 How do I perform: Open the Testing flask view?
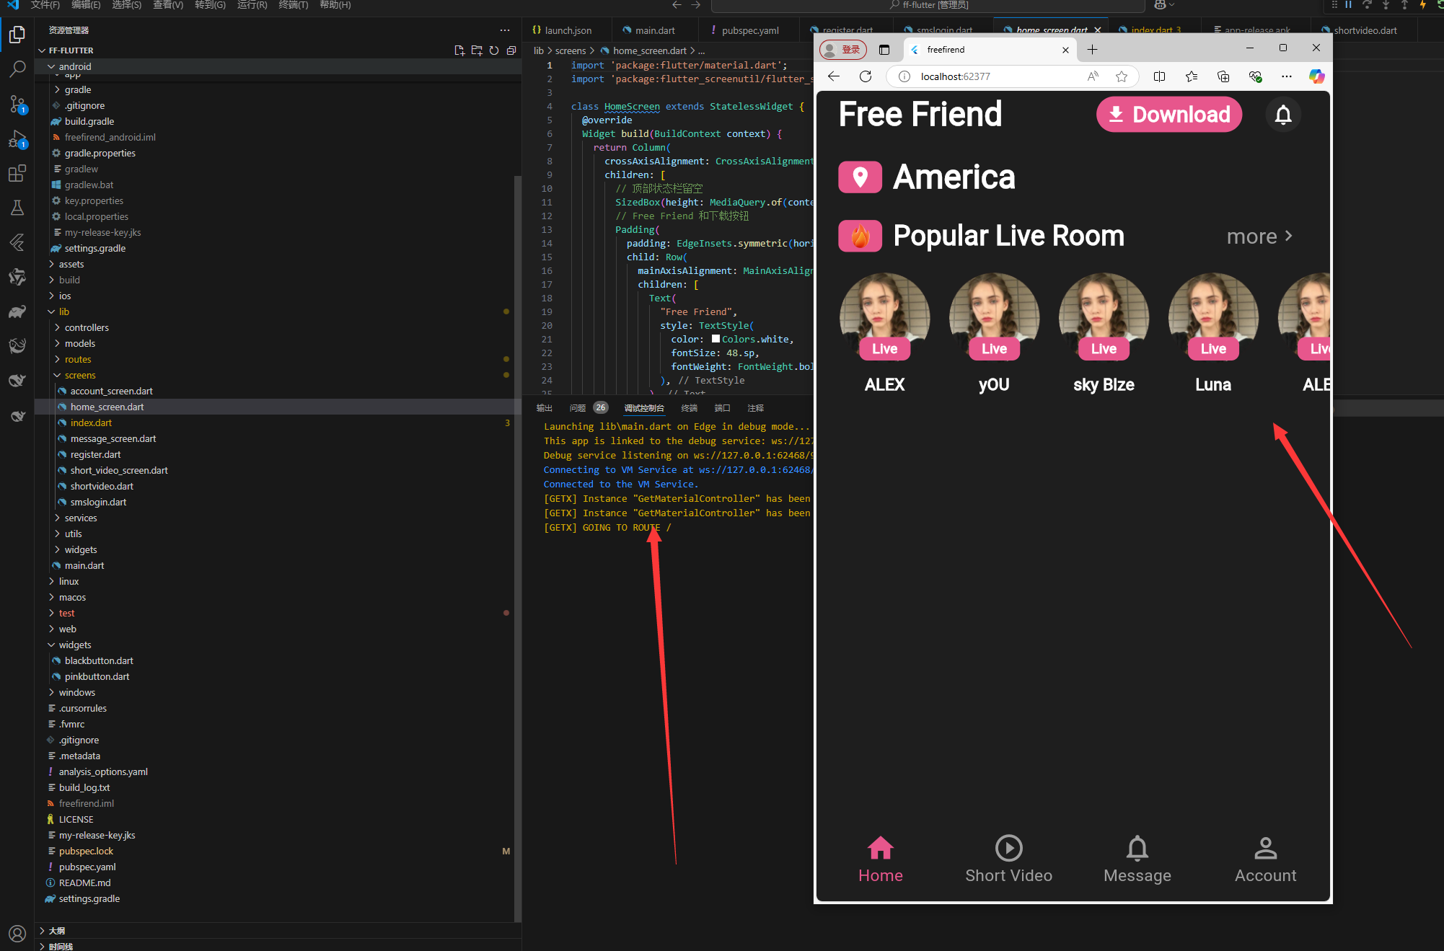(17, 208)
